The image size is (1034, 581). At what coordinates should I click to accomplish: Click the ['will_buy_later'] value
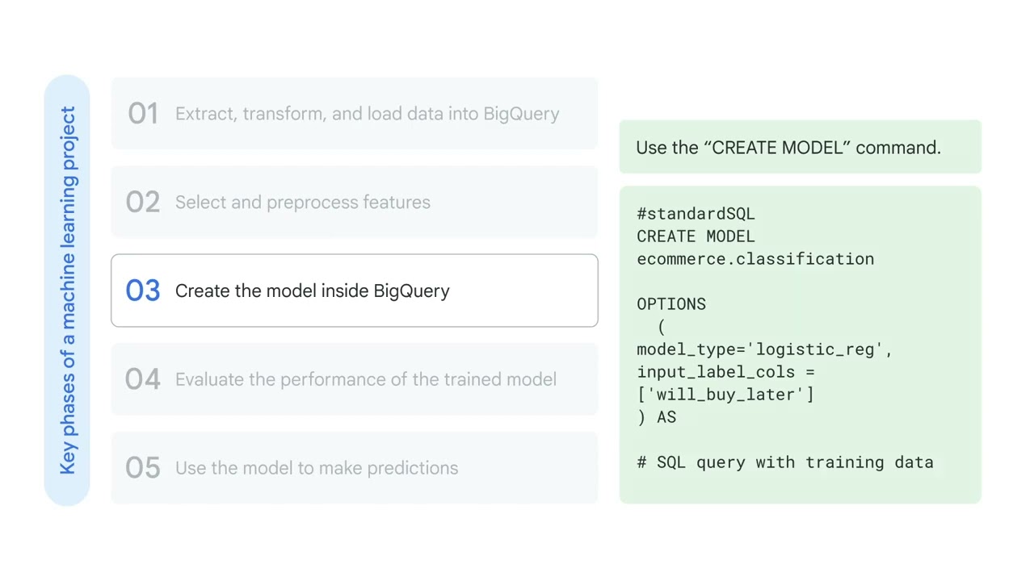point(725,395)
